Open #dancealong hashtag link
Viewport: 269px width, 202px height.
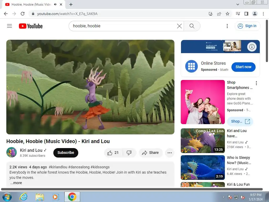(x=79, y=167)
